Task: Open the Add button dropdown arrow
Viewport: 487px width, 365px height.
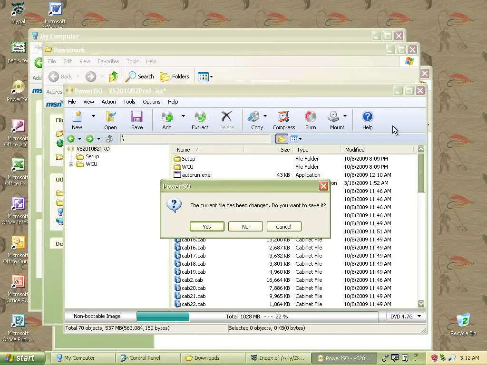Action: 183,116
